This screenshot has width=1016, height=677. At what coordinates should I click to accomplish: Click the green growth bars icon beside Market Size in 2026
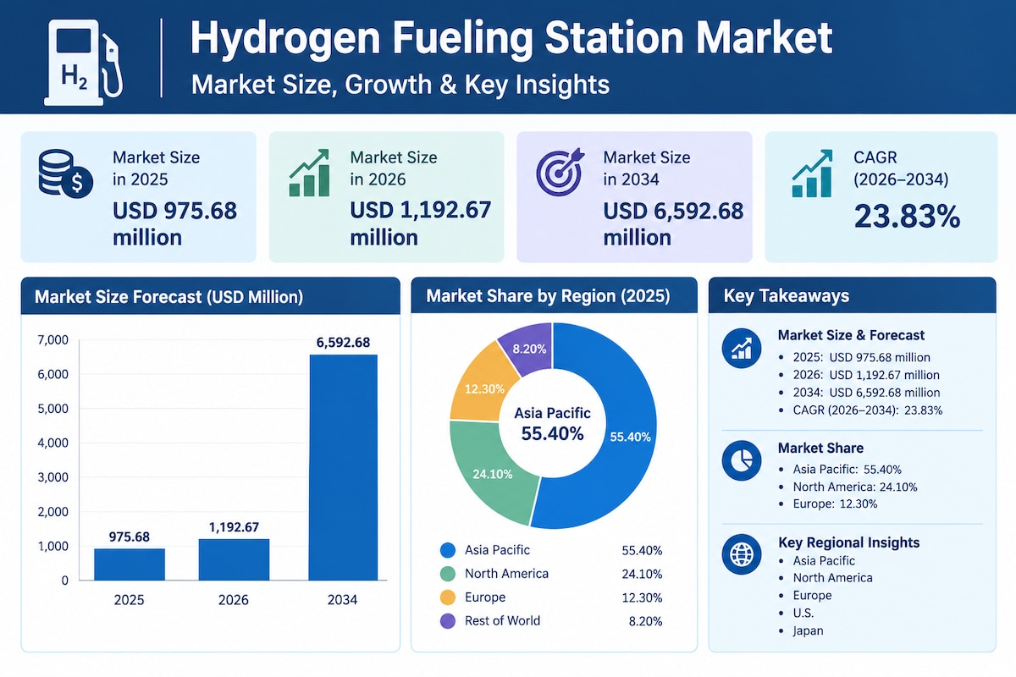[309, 173]
